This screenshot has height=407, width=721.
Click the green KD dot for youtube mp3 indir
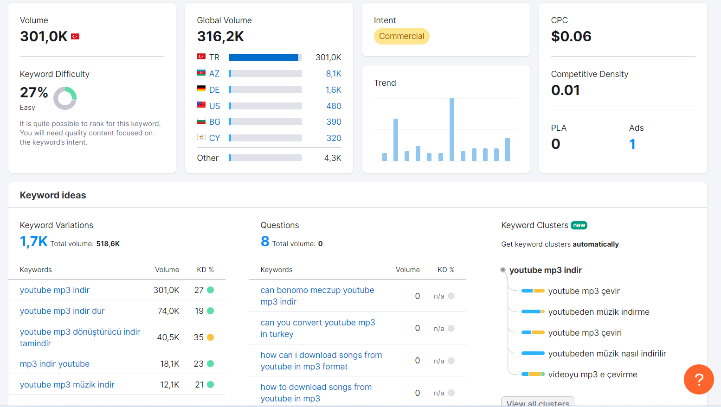(210, 290)
